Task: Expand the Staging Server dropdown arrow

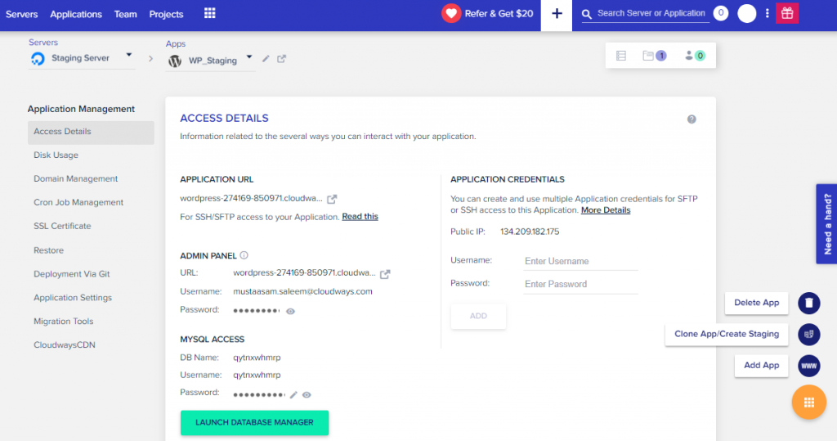Action: [x=128, y=55]
